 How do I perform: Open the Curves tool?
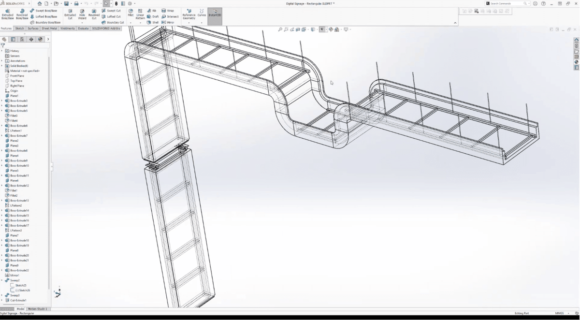click(x=202, y=13)
